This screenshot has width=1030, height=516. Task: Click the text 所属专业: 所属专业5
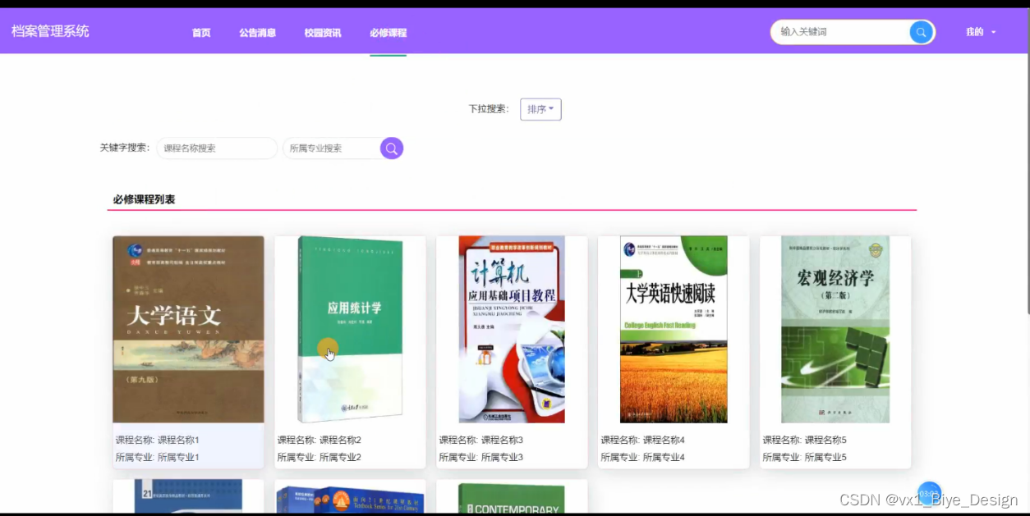point(805,457)
